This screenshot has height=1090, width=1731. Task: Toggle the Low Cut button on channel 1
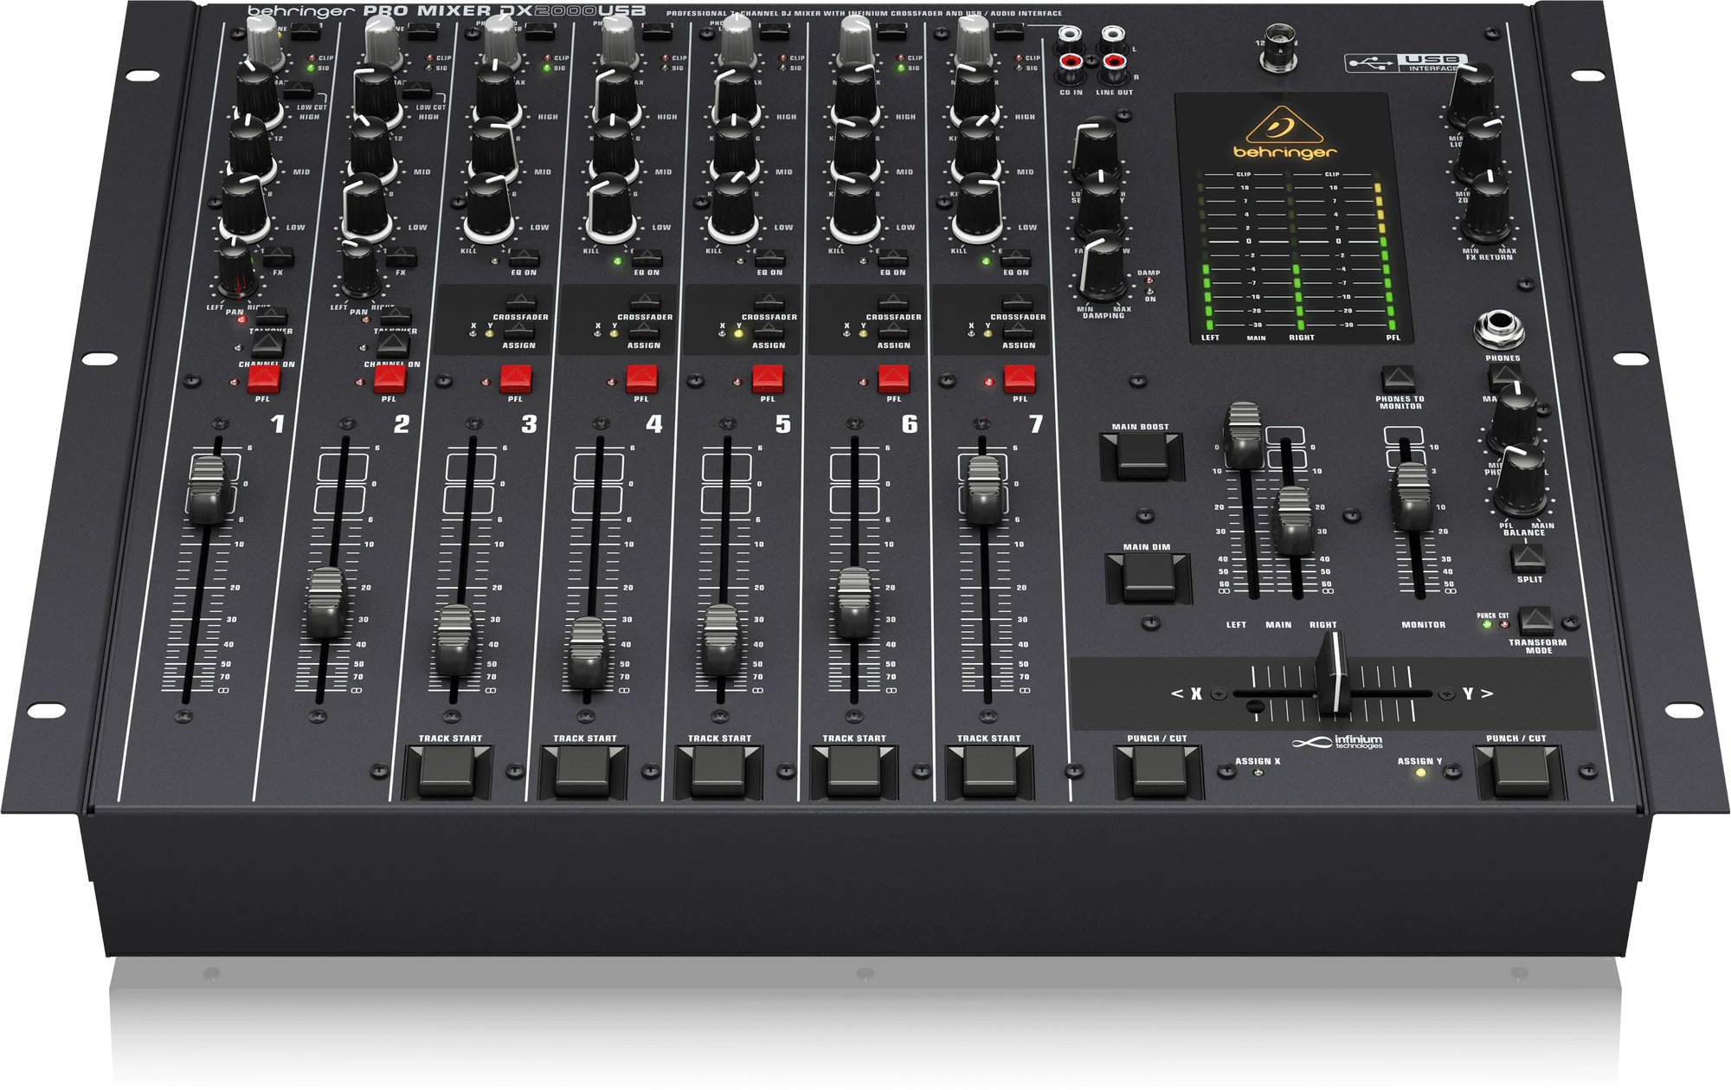tap(298, 92)
